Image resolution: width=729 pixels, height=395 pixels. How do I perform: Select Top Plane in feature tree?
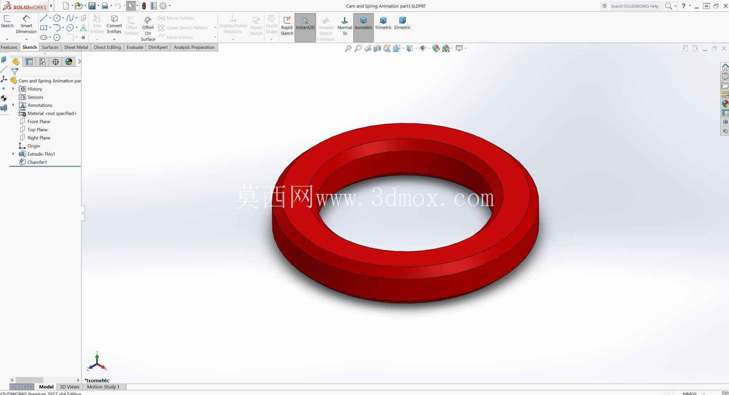(33, 130)
